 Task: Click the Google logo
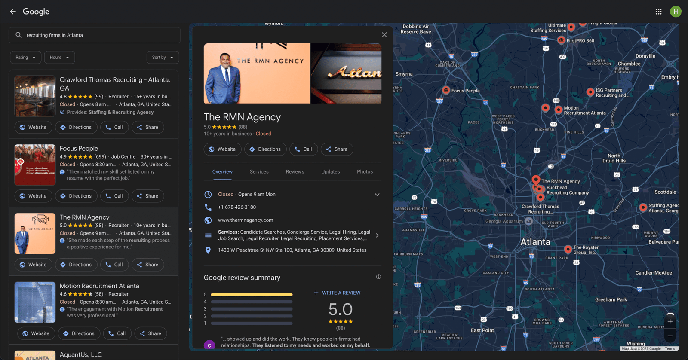[x=36, y=12]
